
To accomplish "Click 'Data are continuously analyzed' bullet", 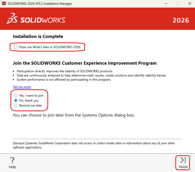I will point(92,75).
